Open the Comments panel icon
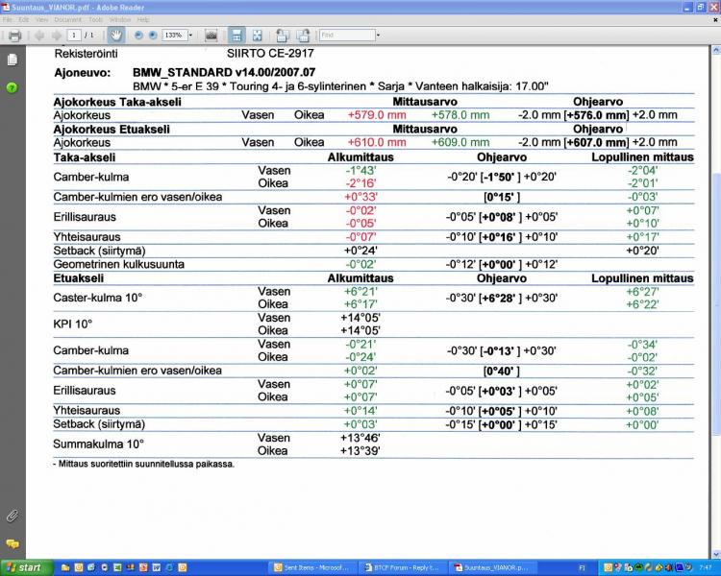Screen dimensions: 721x576 click(12, 543)
